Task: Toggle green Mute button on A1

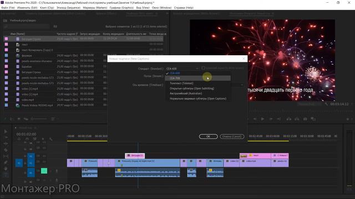Action: (x=44, y=171)
